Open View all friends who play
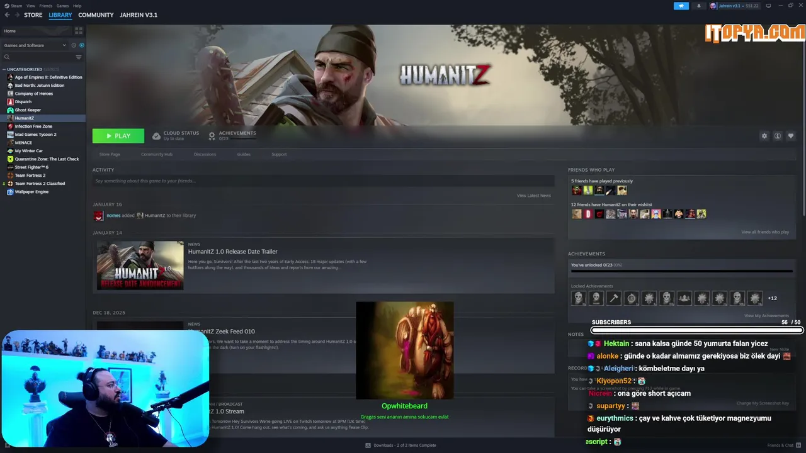806x453 pixels. click(765, 232)
